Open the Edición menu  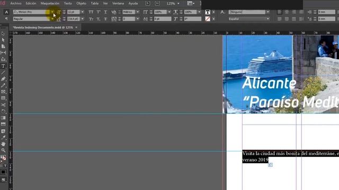tap(31, 3)
